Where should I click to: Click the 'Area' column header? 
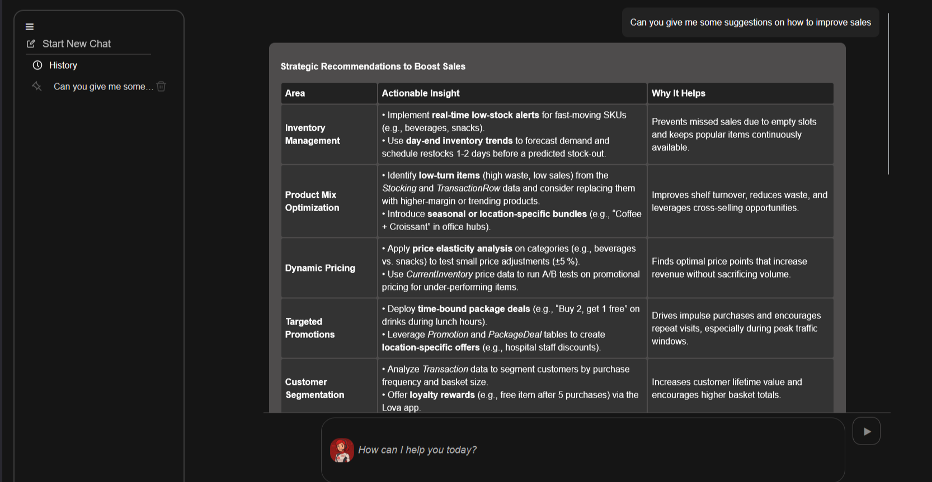[329, 93]
